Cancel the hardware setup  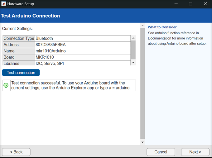[161, 152]
